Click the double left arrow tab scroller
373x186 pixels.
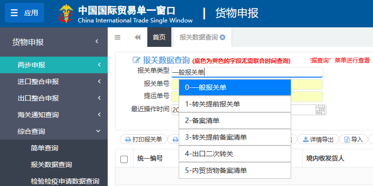pos(138,38)
